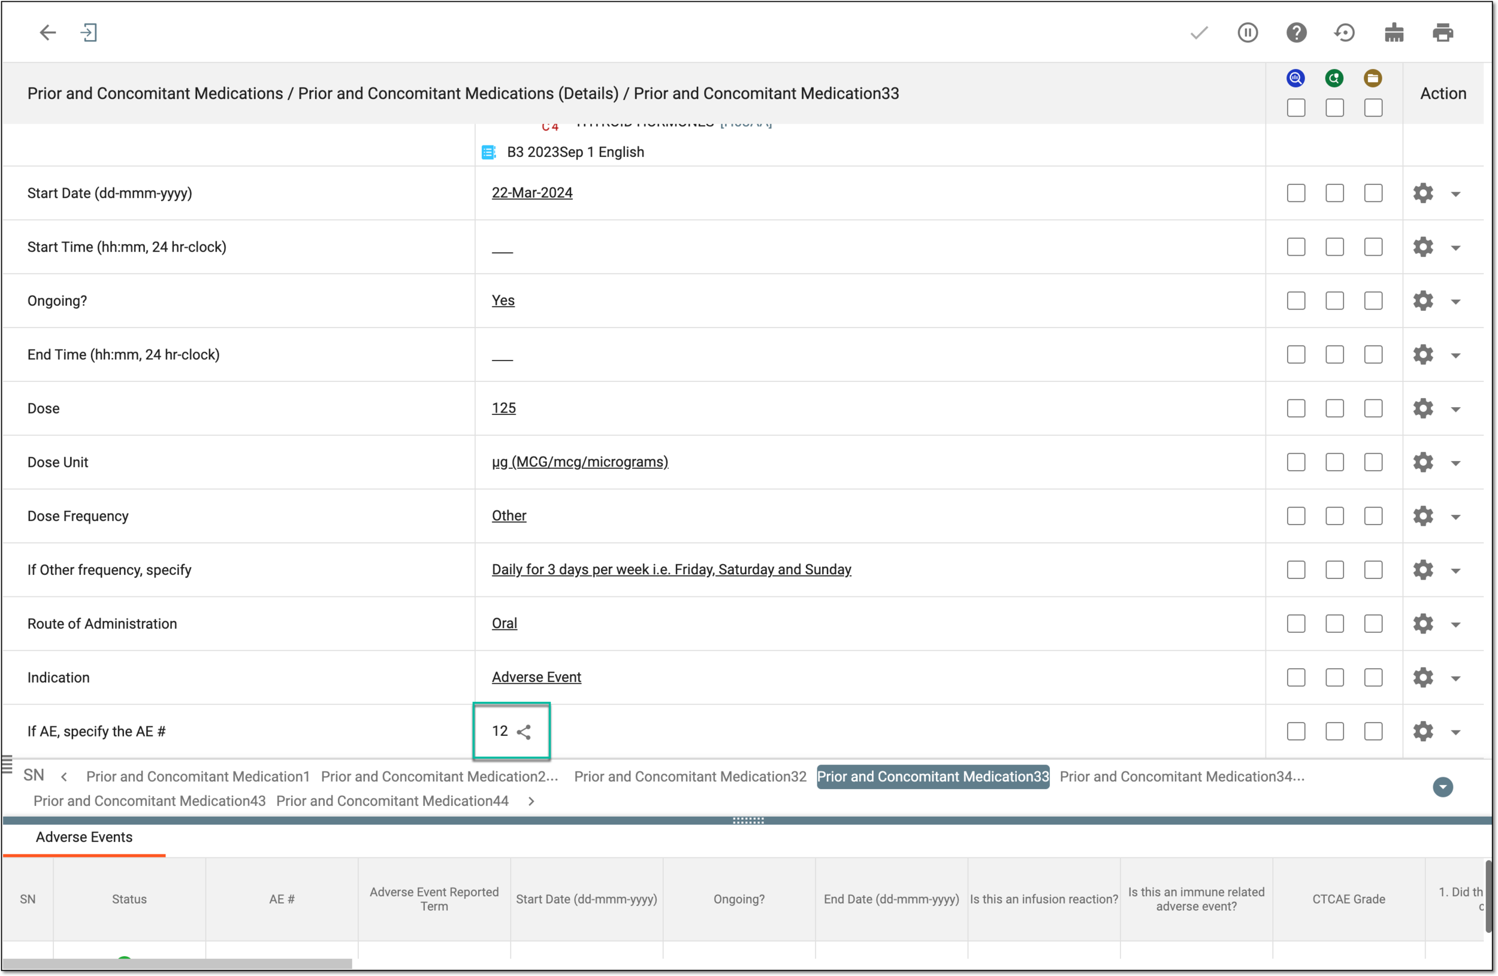Screen dimensions: 1498x976
Task: Click the Daily for 3 days frequency text
Action: [x=672, y=570]
